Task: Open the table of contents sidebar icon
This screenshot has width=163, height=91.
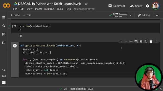Action: tap(4, 17)
